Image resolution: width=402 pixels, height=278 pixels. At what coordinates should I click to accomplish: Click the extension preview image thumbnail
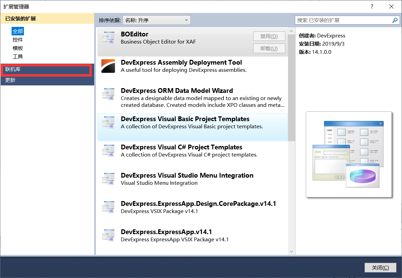pyautogui.click(x=349, y=154)
